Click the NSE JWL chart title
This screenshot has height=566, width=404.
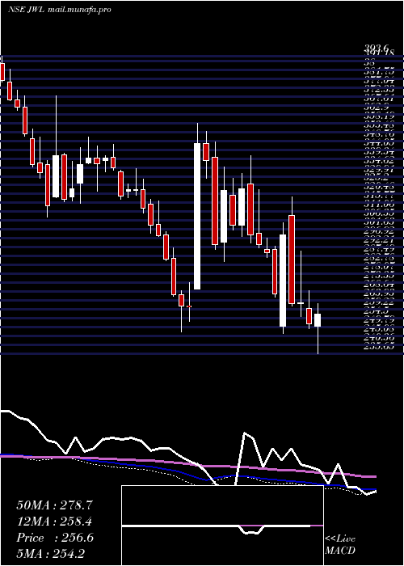pos(59,10)
